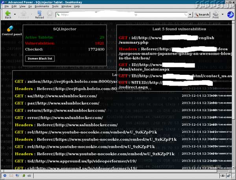Click the vulnerabilities count 1821

[100, 43]
